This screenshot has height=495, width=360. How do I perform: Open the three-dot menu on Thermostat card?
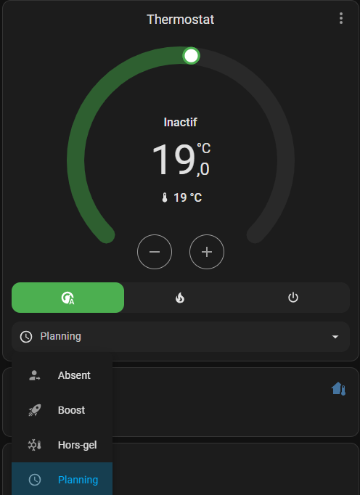pyautogui.click(x=340, y=19)
